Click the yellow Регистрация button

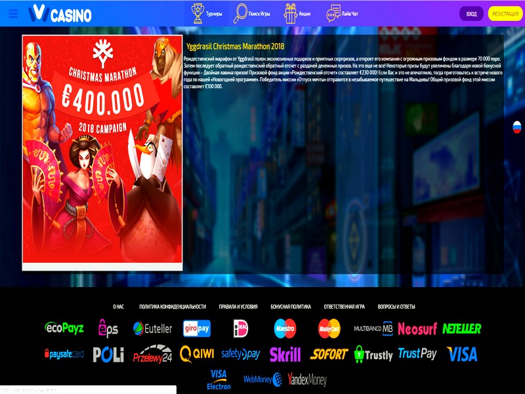pyautogui.click(x=505, y=14)
